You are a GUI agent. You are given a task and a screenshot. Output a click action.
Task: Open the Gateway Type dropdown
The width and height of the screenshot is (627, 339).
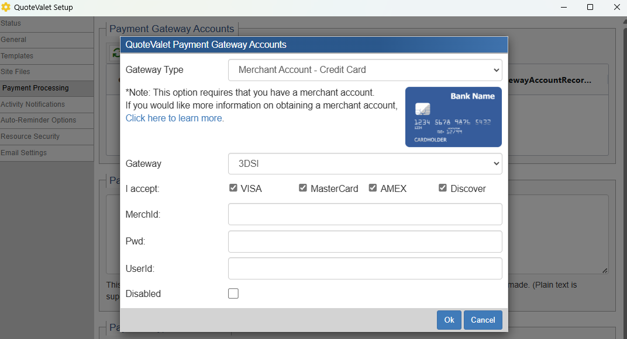point(365,70)
